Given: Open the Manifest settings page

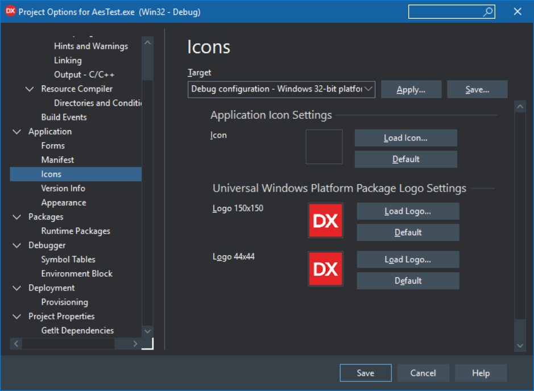Looking at the screenshot, I should pos(59,160).
